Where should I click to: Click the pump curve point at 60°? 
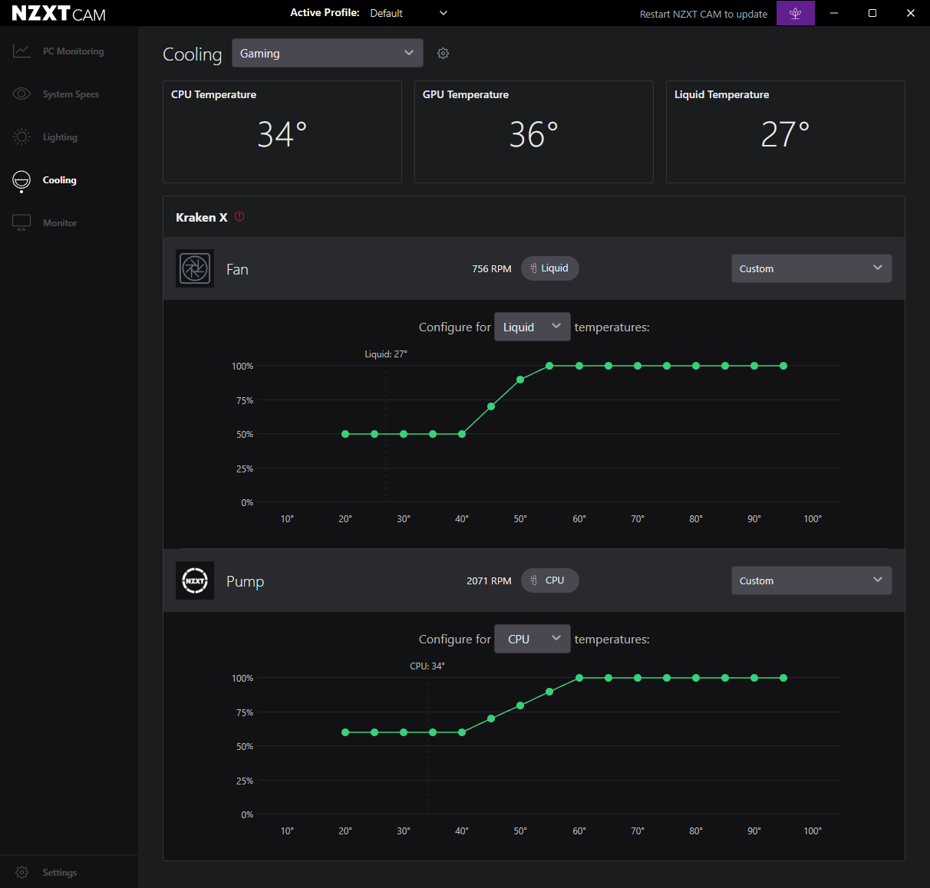[x=579, y=678]
